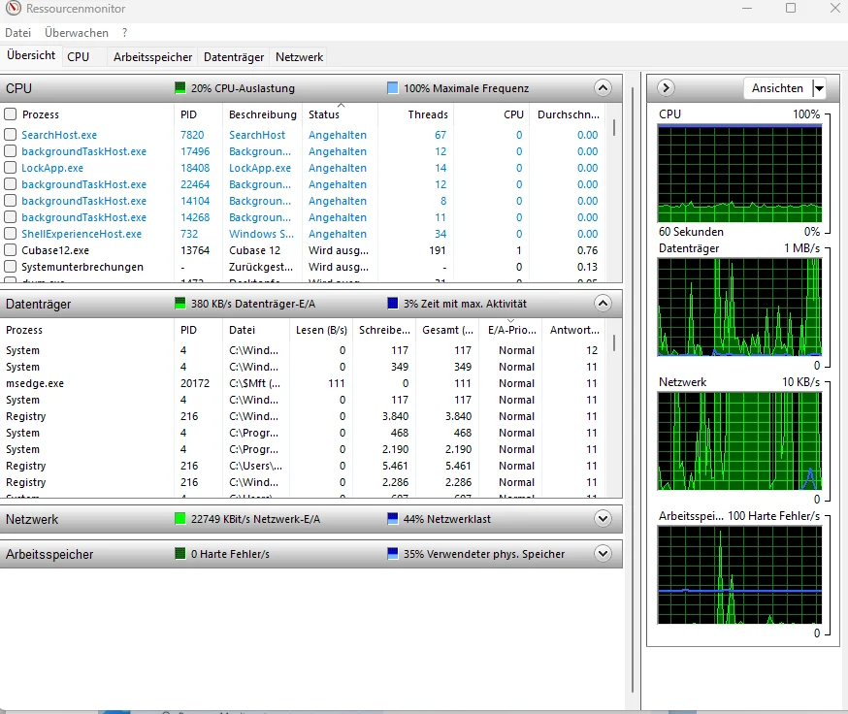Click the Arbeitsspeicher hard faults graph
Viewport: 848px width, 714px height.
click(739, 575)
